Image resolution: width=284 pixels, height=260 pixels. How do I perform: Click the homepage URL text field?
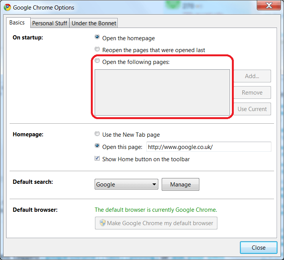tap(208, 147)
